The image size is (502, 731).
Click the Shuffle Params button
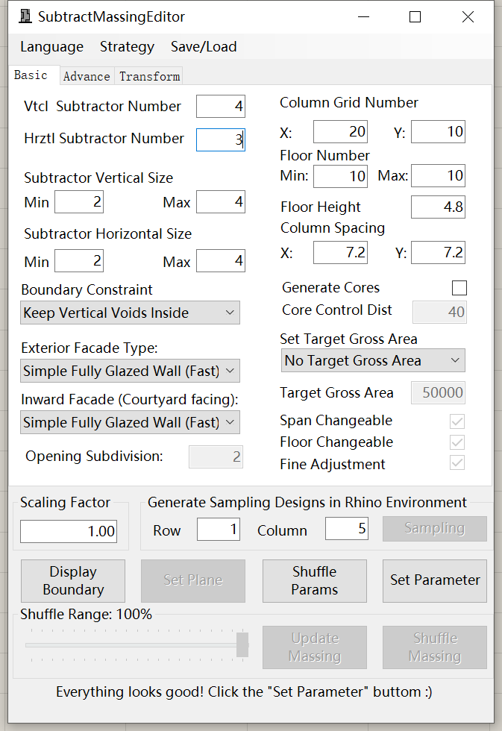click(x=315, y=580)
